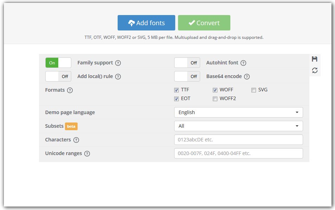
Task: Click help icon beside Add local() rule
Action: [x=118, y=76]
